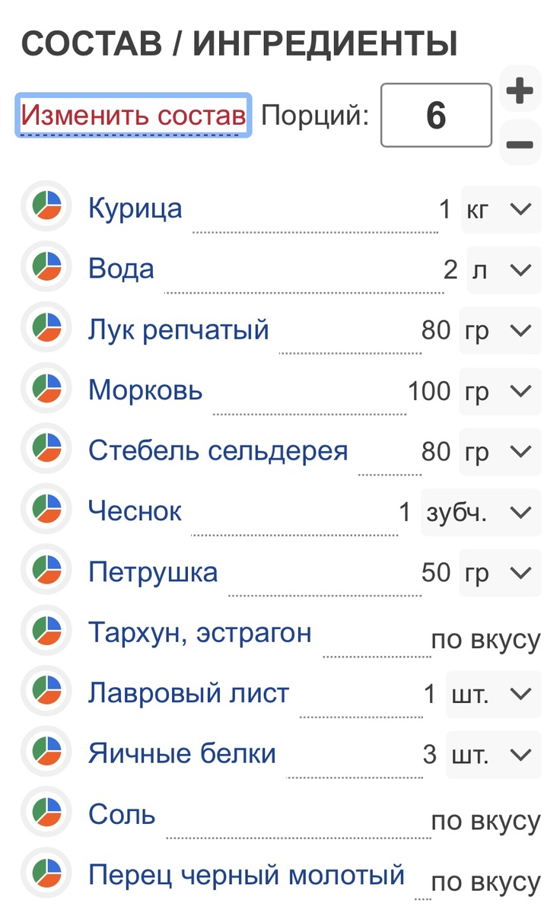Screen dimensions: 560x913
Task: Expand the шт. dropdown for Яичные белки
Action: (493, 754)
